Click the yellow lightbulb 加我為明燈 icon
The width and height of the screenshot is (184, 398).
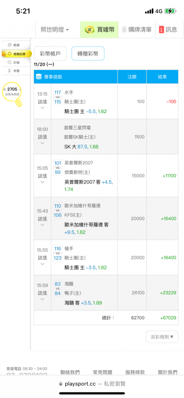[13, 94]
